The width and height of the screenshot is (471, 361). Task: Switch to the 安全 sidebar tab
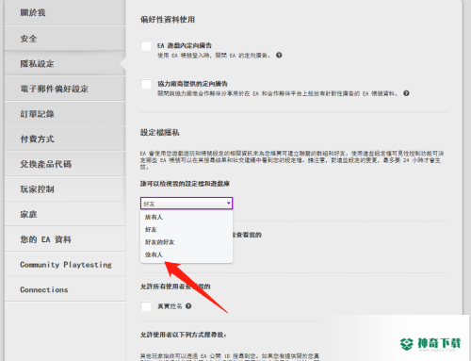(65, 39)
